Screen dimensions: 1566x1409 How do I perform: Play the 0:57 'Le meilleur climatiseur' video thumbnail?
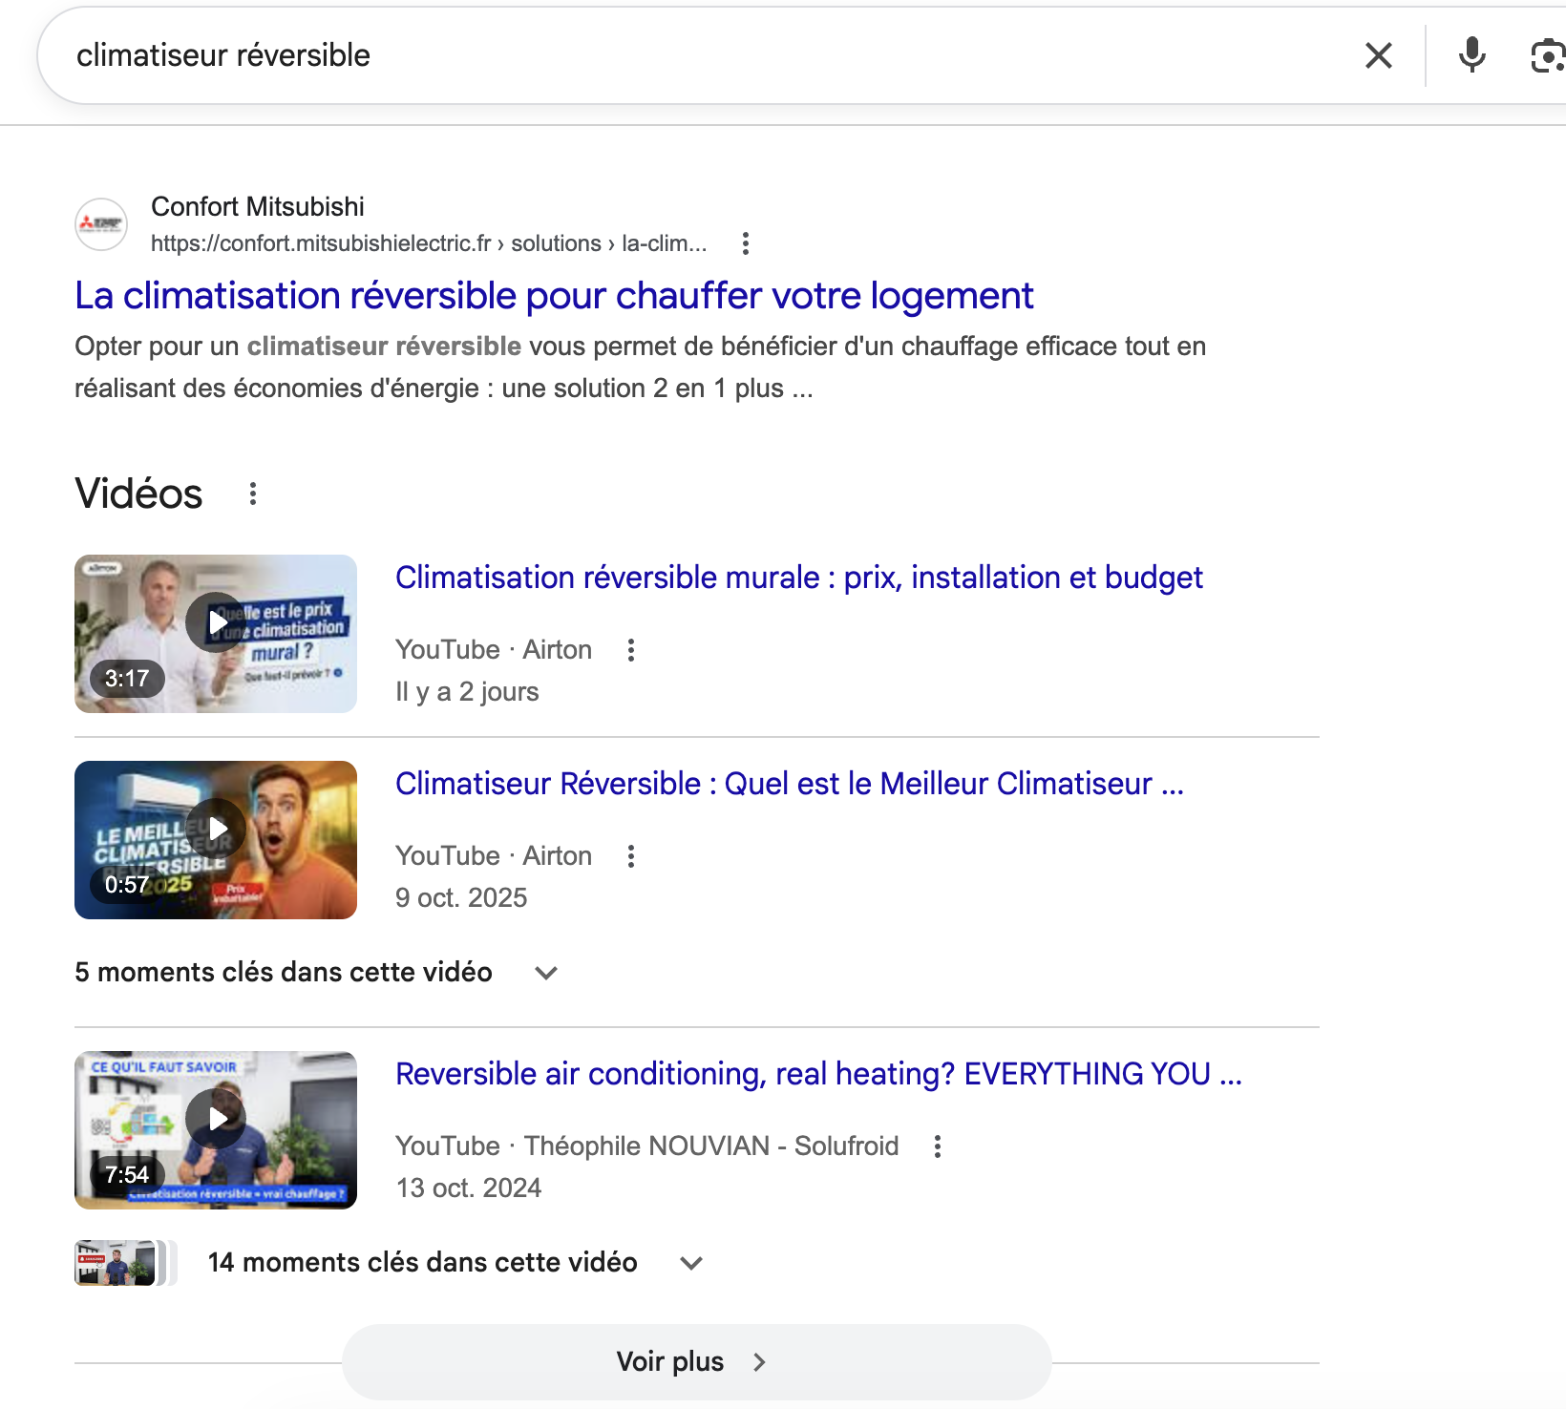pyautogui.click(x=216, y=840)
